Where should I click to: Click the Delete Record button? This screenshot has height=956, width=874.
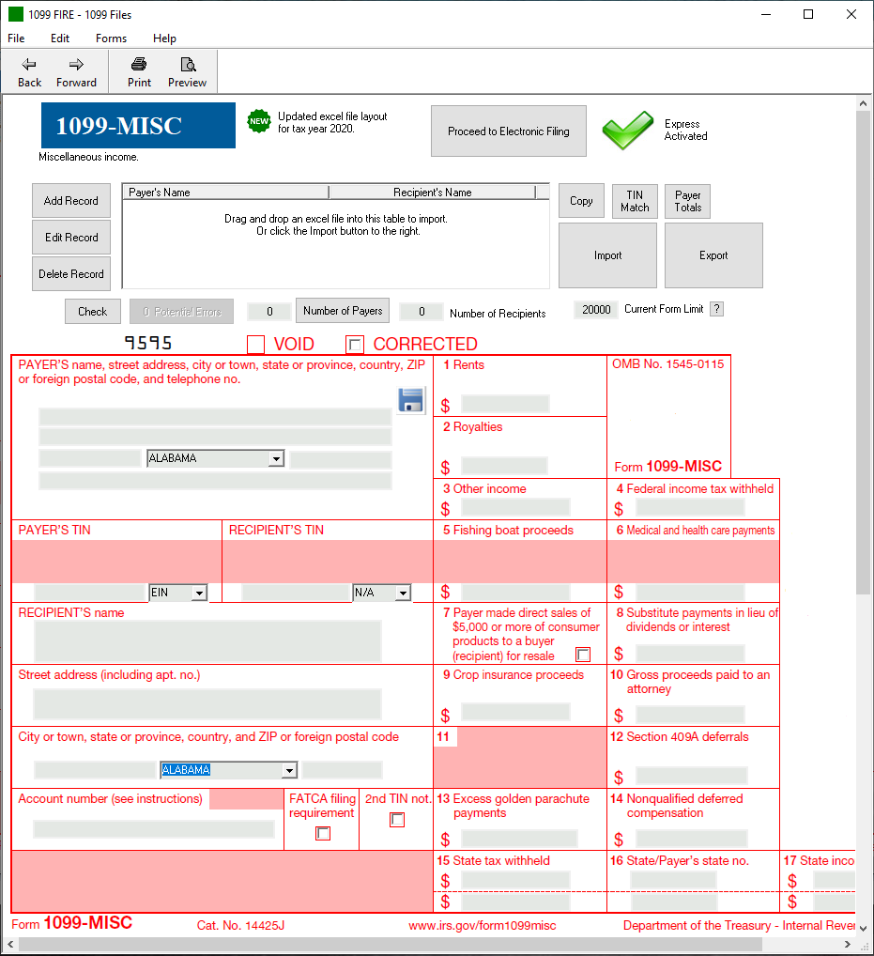pos(71,274)
